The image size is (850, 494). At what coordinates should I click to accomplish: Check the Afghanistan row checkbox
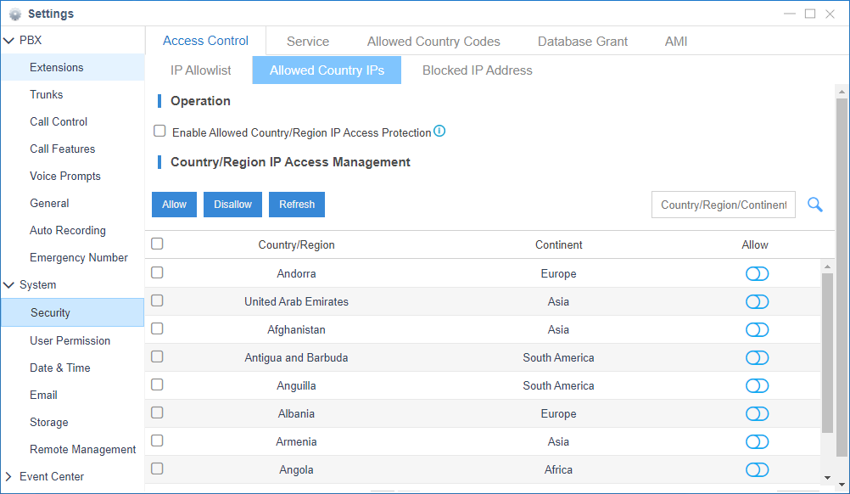coord(157,328)
